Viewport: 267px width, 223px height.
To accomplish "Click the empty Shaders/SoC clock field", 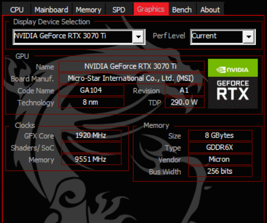I will [91, 148].
